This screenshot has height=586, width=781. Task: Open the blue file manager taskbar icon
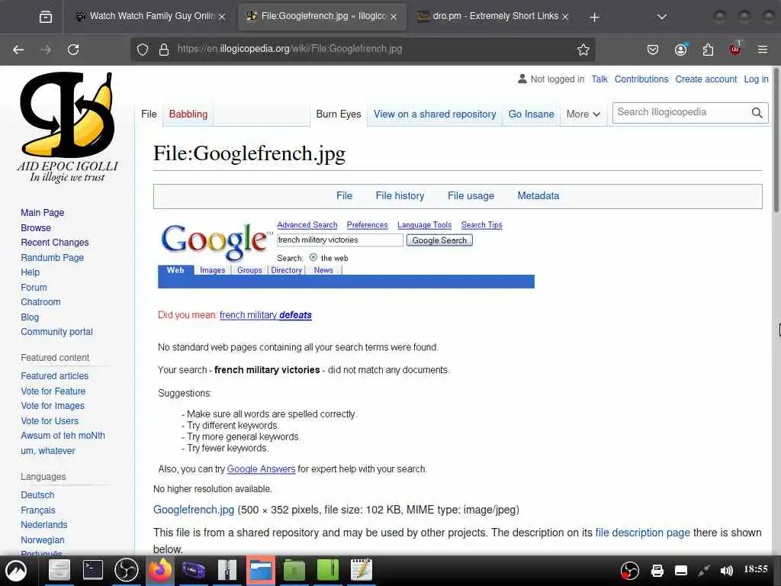click(261, 570)
